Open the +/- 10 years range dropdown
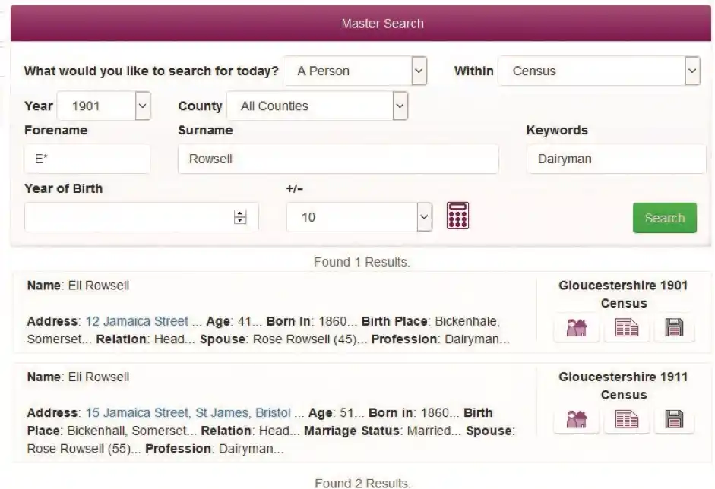Screen dimensions: 715x489 pos(359,217)
